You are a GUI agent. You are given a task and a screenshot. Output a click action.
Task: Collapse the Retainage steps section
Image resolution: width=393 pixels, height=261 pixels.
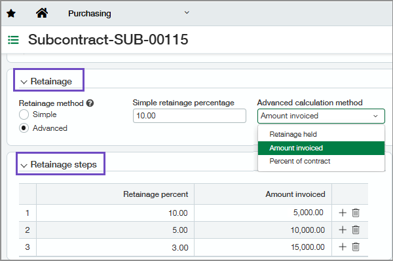tap(24, 165)
